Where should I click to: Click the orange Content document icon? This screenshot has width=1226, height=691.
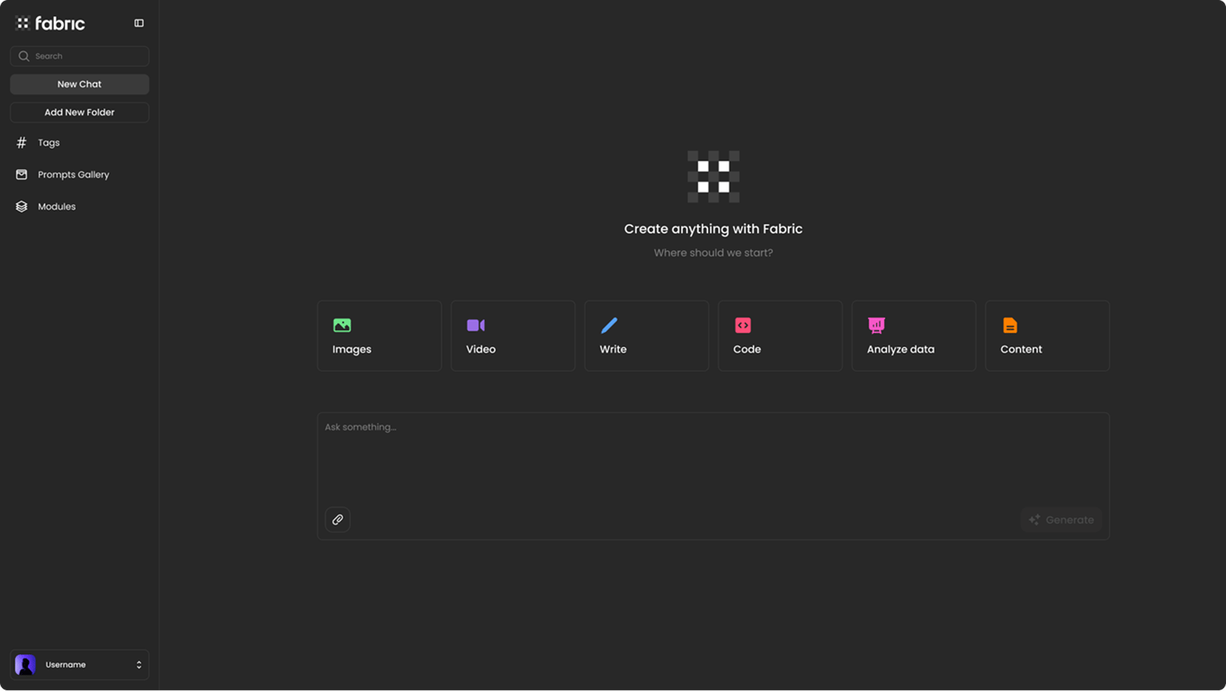pyautogui.click(x=1010, y=325)
